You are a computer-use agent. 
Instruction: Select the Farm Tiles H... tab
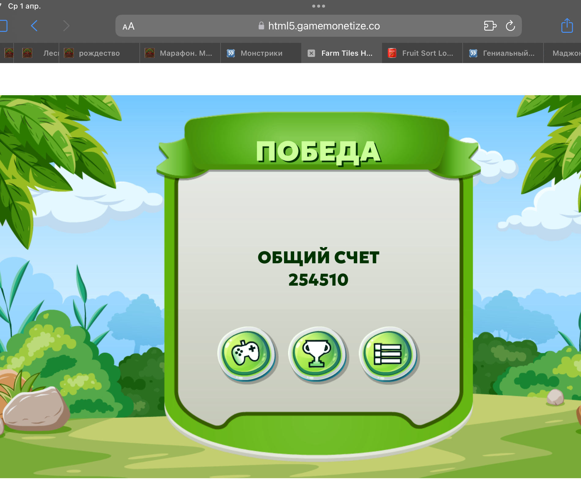point(342,53)
